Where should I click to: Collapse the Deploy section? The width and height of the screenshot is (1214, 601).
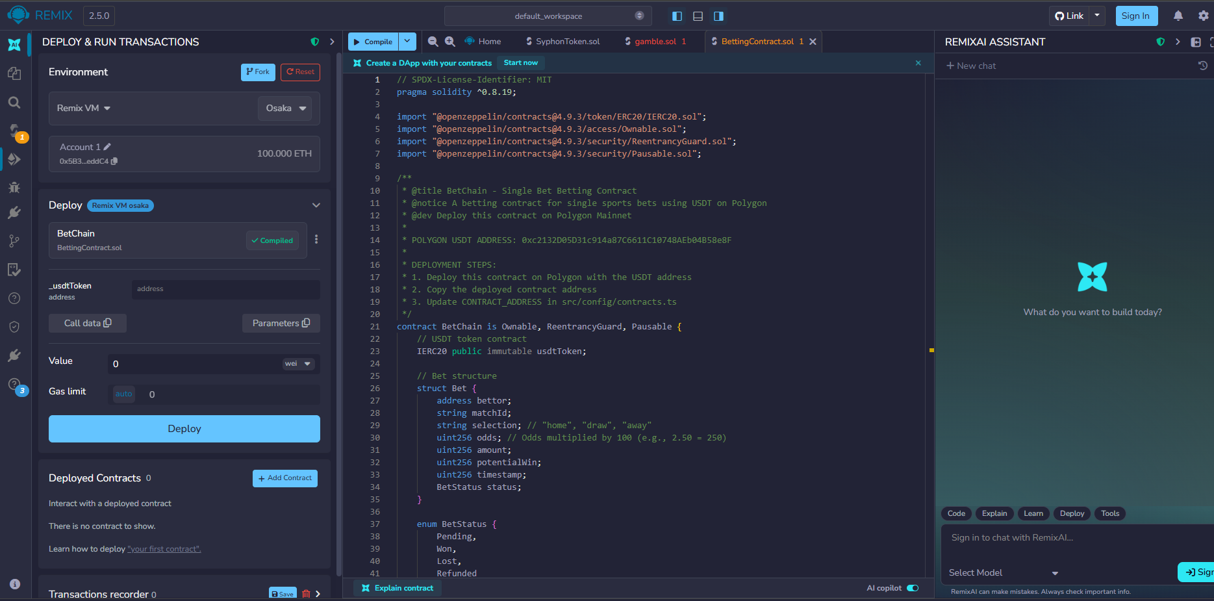pos(316,205)
